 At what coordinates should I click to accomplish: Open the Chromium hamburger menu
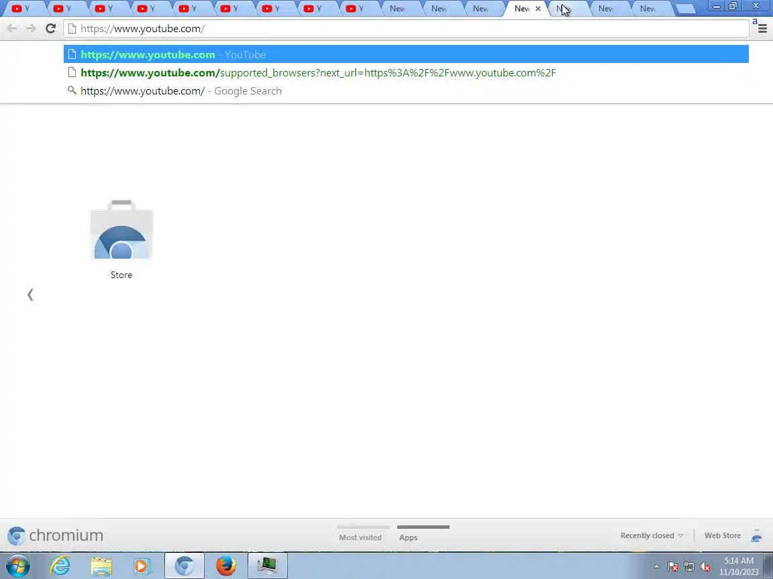click(x=762, y=29)
